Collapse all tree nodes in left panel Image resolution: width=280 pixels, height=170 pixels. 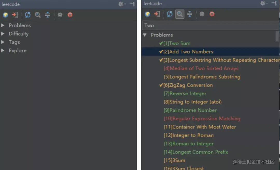point(47,15)
